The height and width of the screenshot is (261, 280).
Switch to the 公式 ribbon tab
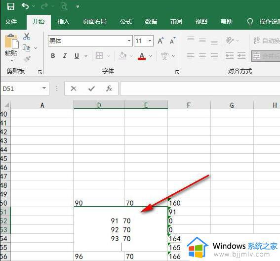pos(126,22)
